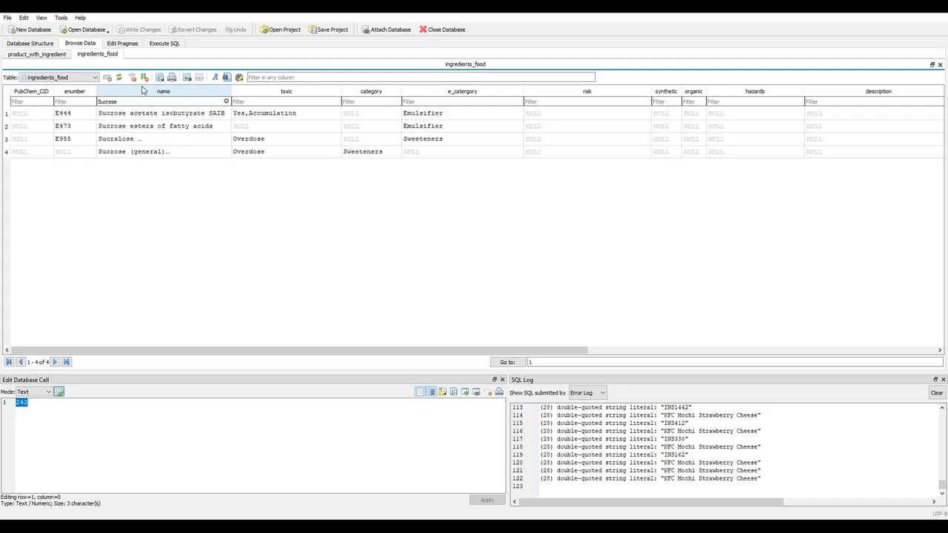
Task: Switch to the Execute SQL tab
Action: pos(164,43)
